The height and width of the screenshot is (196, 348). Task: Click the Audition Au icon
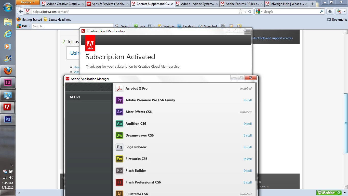point(119,124)
